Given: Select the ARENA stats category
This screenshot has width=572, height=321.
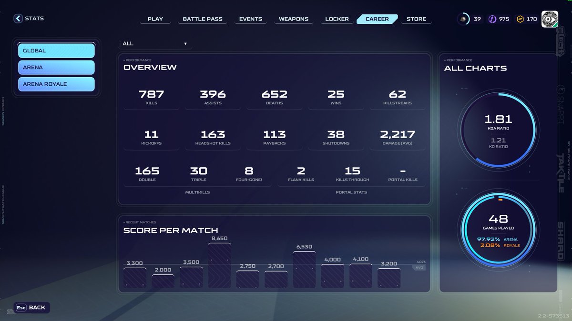Looking at the screenshot, I should click(56, 67).
